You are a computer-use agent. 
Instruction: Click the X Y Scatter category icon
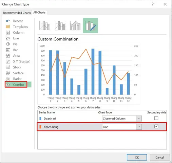8,61
